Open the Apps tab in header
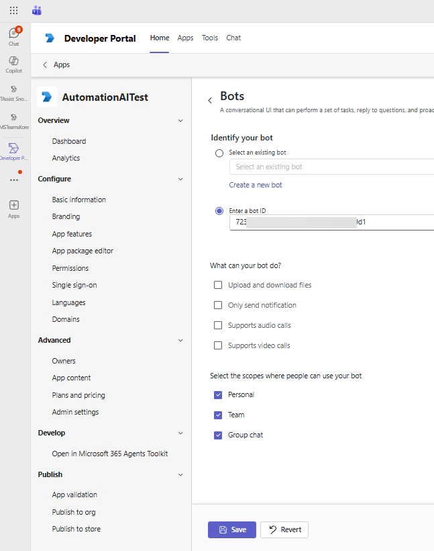Viewport: 434px width, 551px height. pyautogui.click(x=185, y=38)
